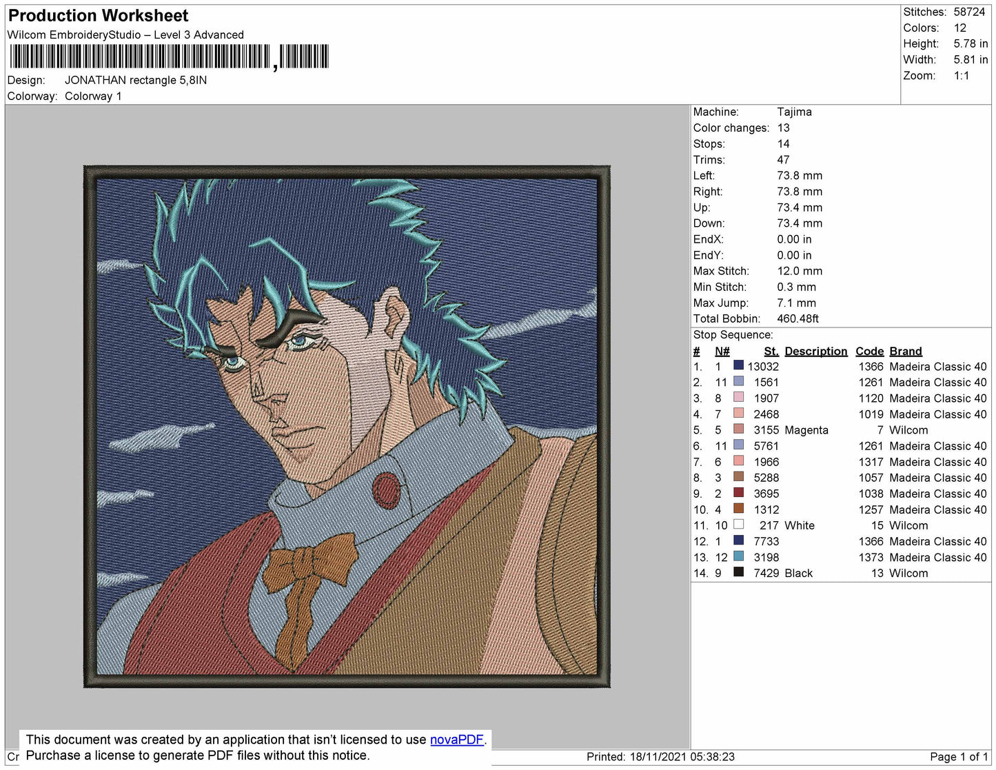
Task: Click thread code 1038 in row 9
Action: coord(871,494)
